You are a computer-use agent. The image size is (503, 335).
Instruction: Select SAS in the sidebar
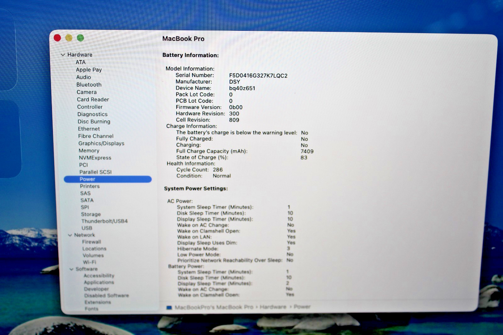86,193
